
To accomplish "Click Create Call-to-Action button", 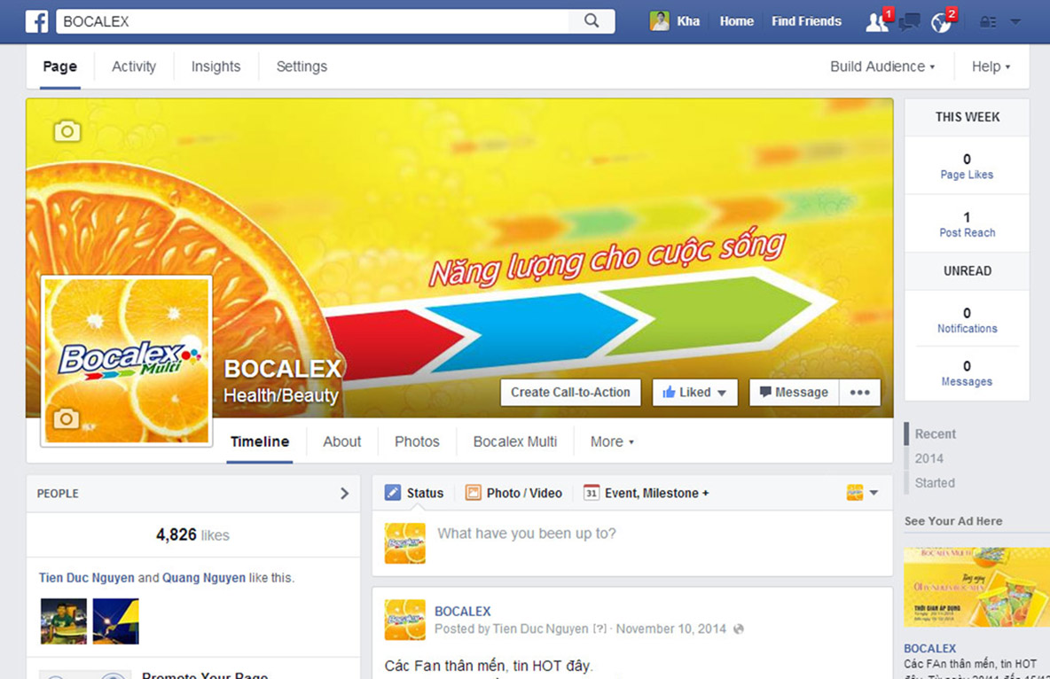I will pos(570,393).
